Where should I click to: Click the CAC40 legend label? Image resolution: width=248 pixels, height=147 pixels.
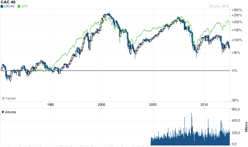click(9, 6)
